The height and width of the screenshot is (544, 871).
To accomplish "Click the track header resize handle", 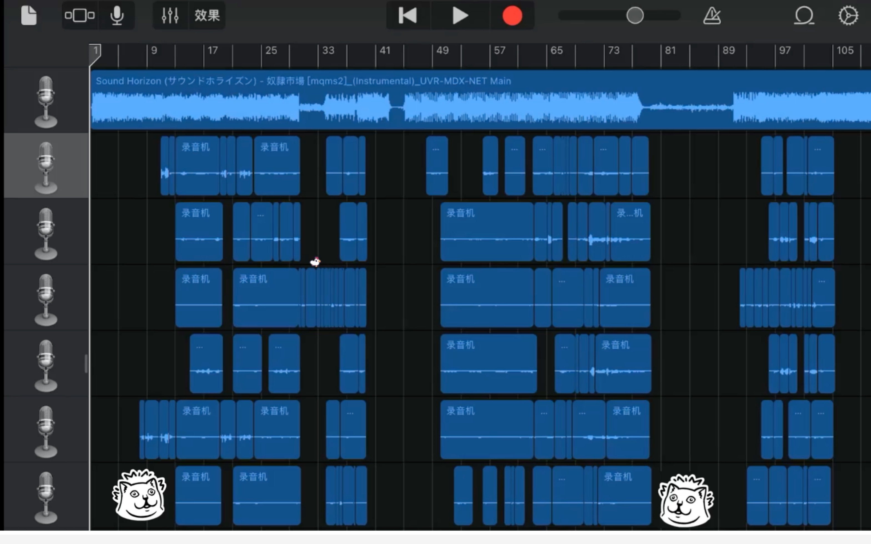I will tap(86, 364).
